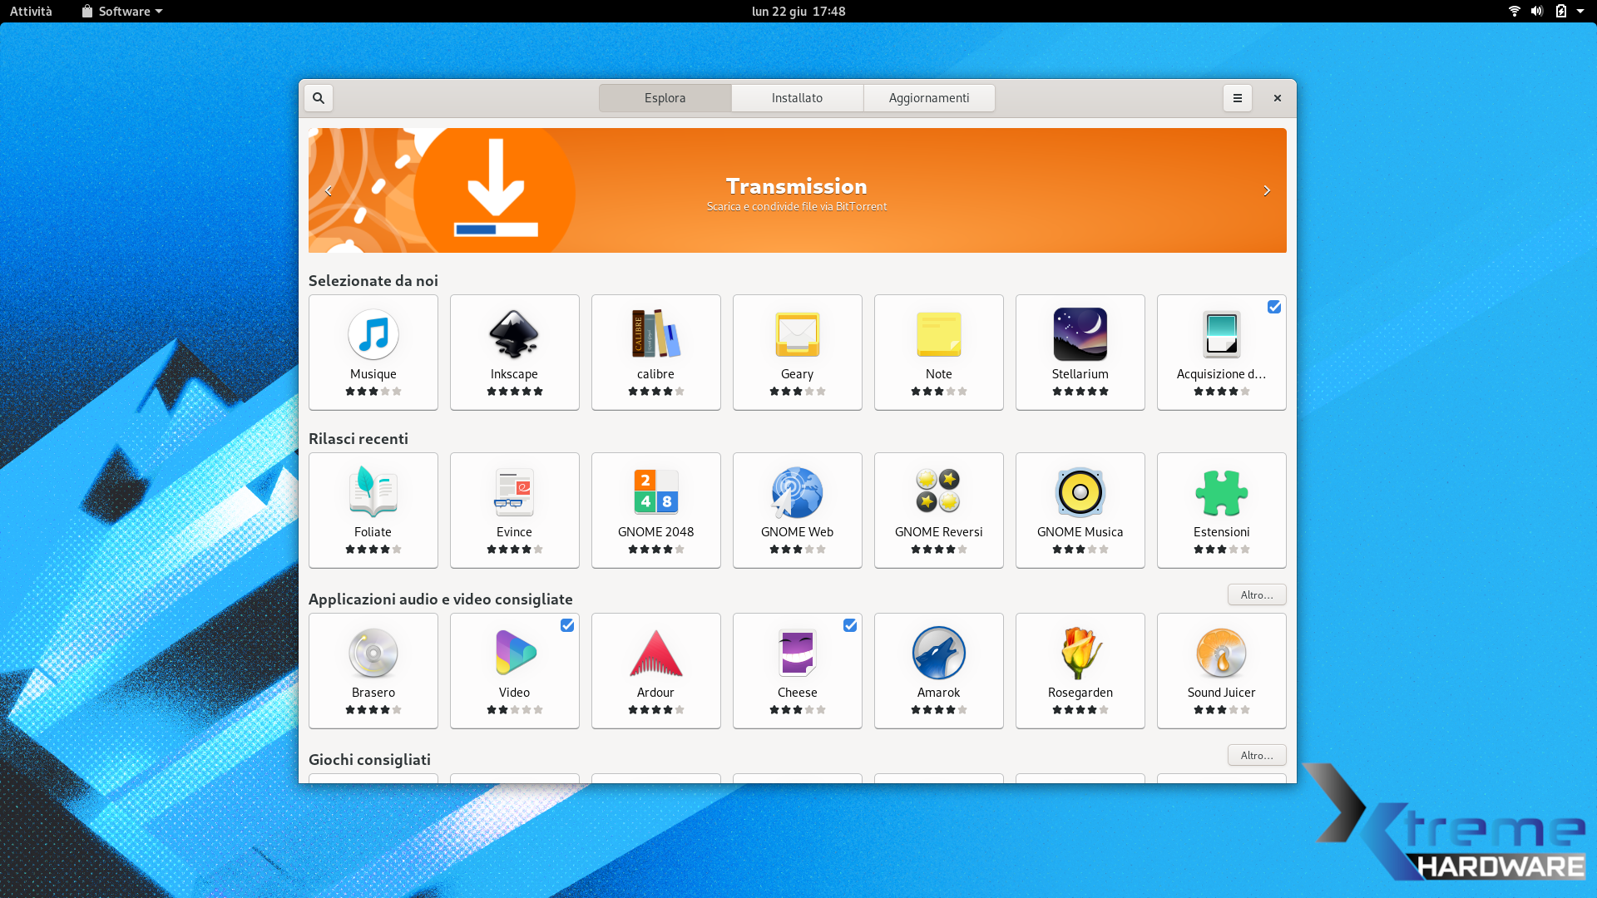Open the hamburger menu in header bar
The image size is (1597, 898).
[1238, 98]
